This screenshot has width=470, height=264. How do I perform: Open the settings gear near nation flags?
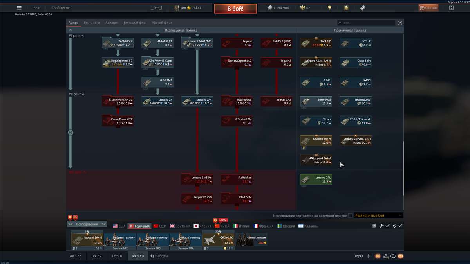click(374, 226)
